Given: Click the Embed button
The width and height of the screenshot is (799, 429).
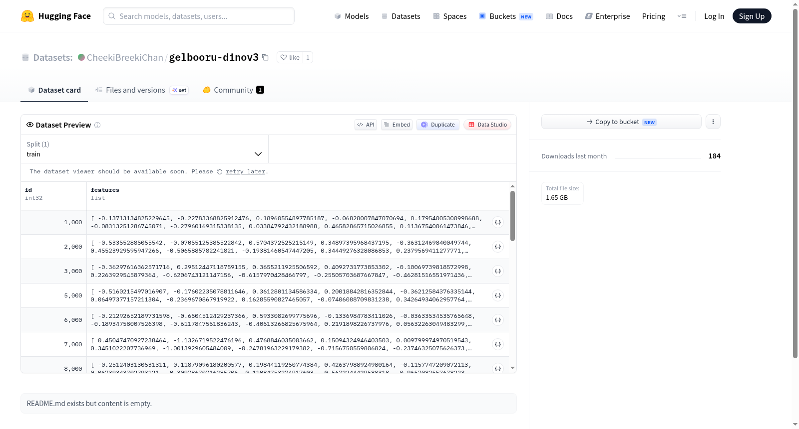Looking at the screenshot, I should (x=397, y=125).
